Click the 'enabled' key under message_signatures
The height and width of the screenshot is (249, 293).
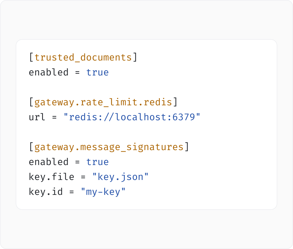[x=48, y=162]
